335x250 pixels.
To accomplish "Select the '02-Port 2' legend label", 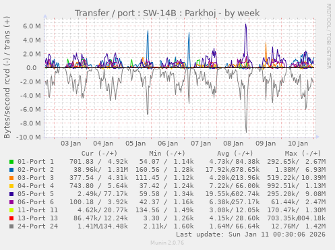I will point(36,170).
